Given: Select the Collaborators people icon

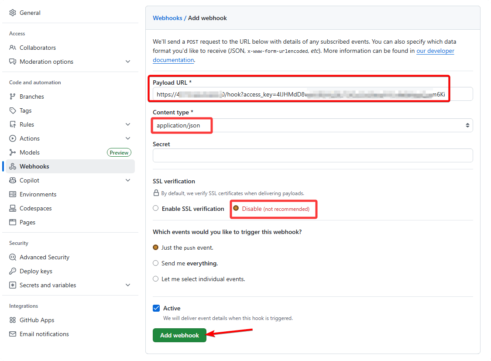Looking at the screenshot, I should (x=12, y=47).
